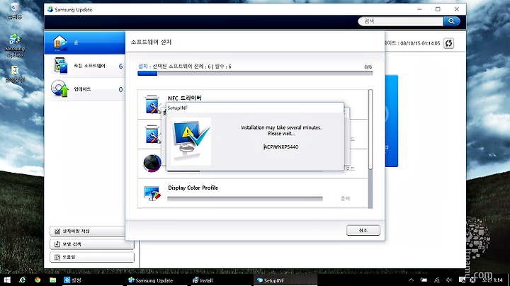This screenshot has width=510, height=286.
Task: Click the All Software count 6
Action: point(120,66)
